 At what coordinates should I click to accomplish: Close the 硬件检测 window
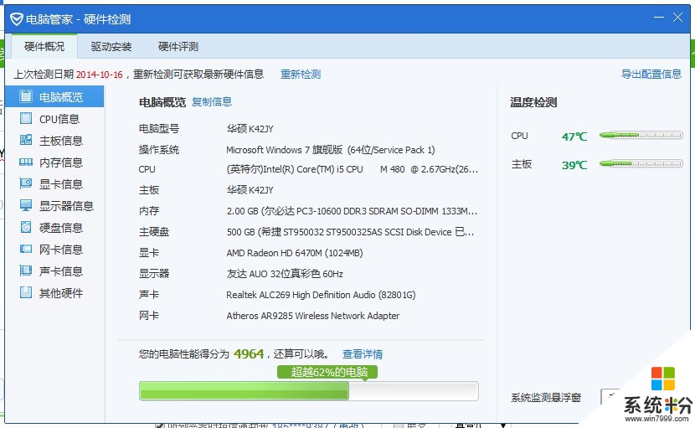coord(677,18)
